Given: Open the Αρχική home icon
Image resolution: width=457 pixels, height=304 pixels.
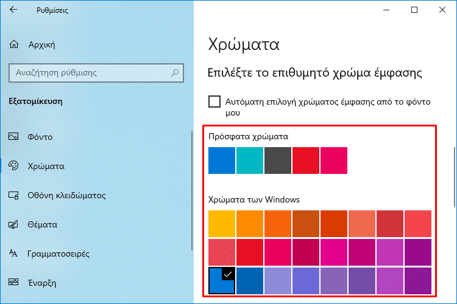Looking at the screenshot, I should coord(14,44).
